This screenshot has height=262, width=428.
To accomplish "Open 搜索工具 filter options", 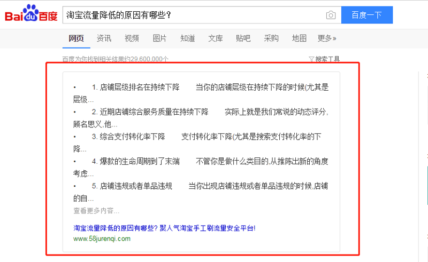I will coord(324,59).
